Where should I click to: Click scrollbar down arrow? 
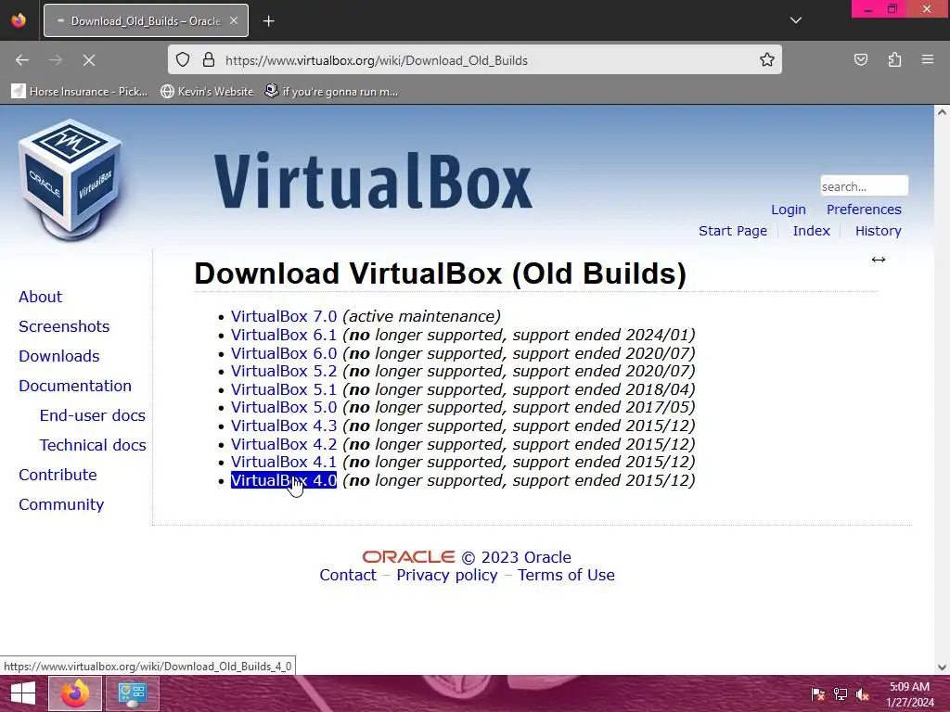942,667
